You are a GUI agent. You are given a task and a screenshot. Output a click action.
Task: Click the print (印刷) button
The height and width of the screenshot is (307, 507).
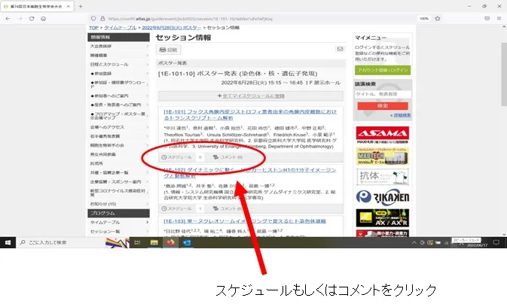point(169,50)
